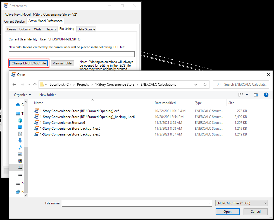Open the Columns tab
274x220 pixels.
(25, 29)
